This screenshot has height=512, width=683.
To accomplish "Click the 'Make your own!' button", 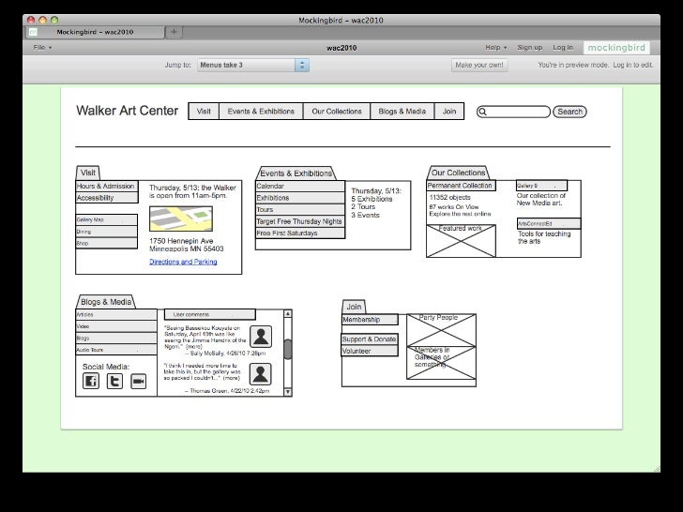I will (x=479, y=65).
